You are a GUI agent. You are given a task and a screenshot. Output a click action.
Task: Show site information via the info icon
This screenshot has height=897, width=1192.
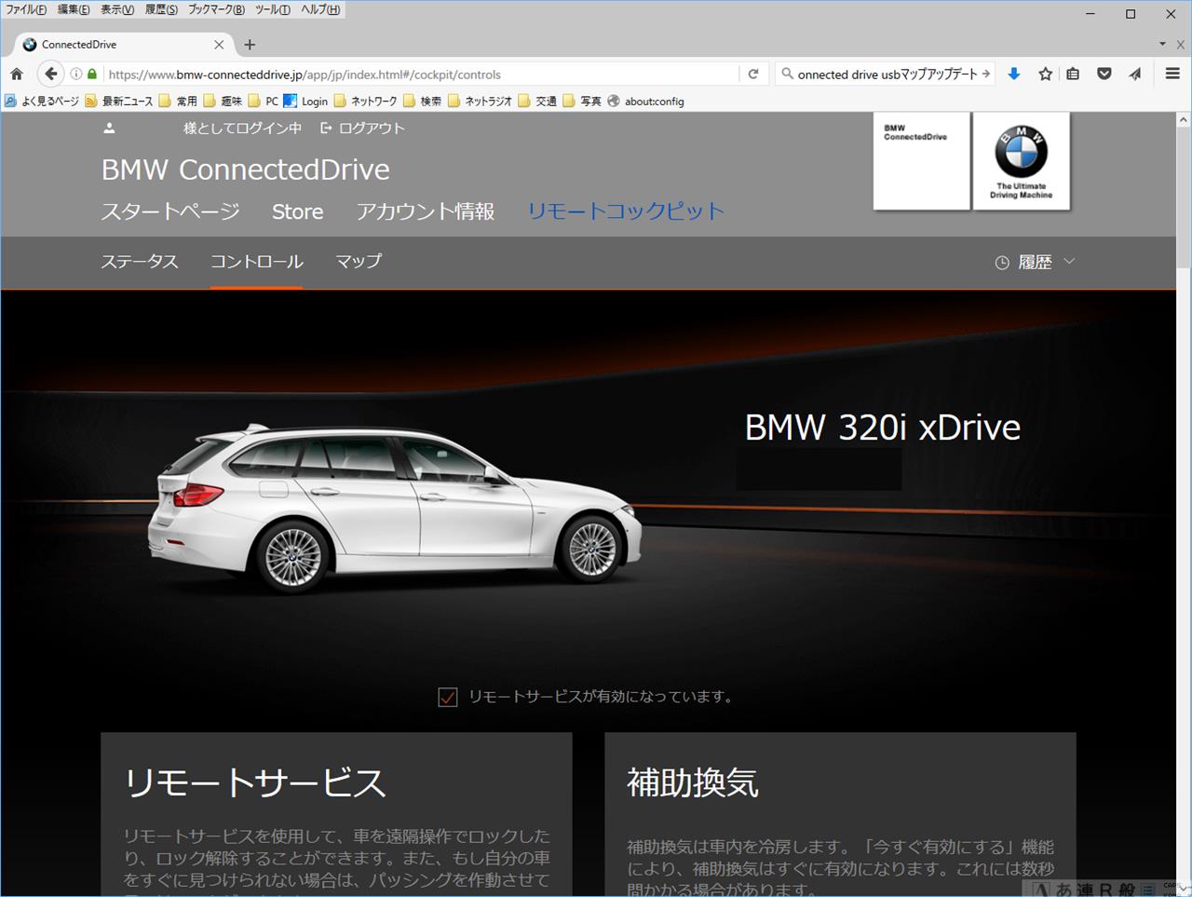(x=76, y=74)
